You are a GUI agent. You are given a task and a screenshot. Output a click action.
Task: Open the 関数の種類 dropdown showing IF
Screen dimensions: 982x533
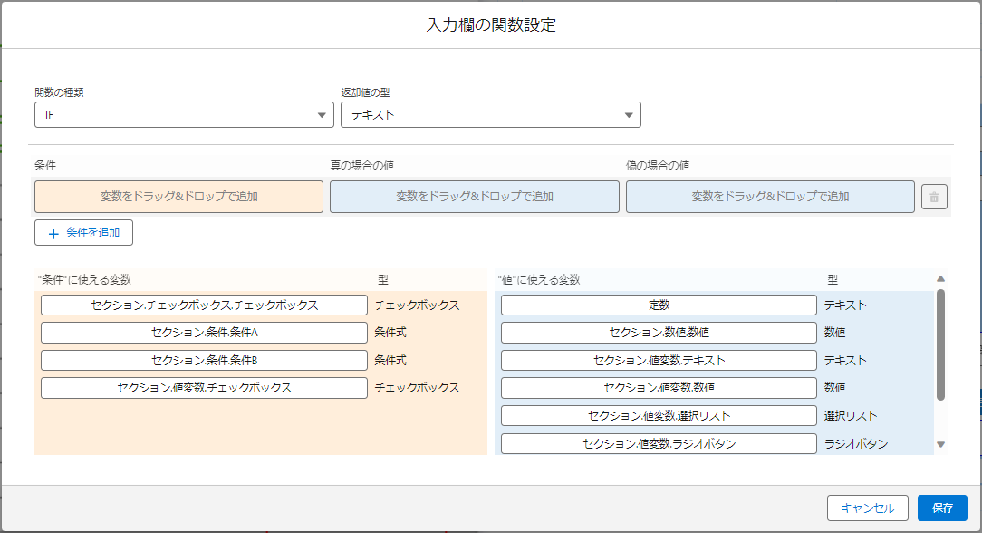click(184, 114)
